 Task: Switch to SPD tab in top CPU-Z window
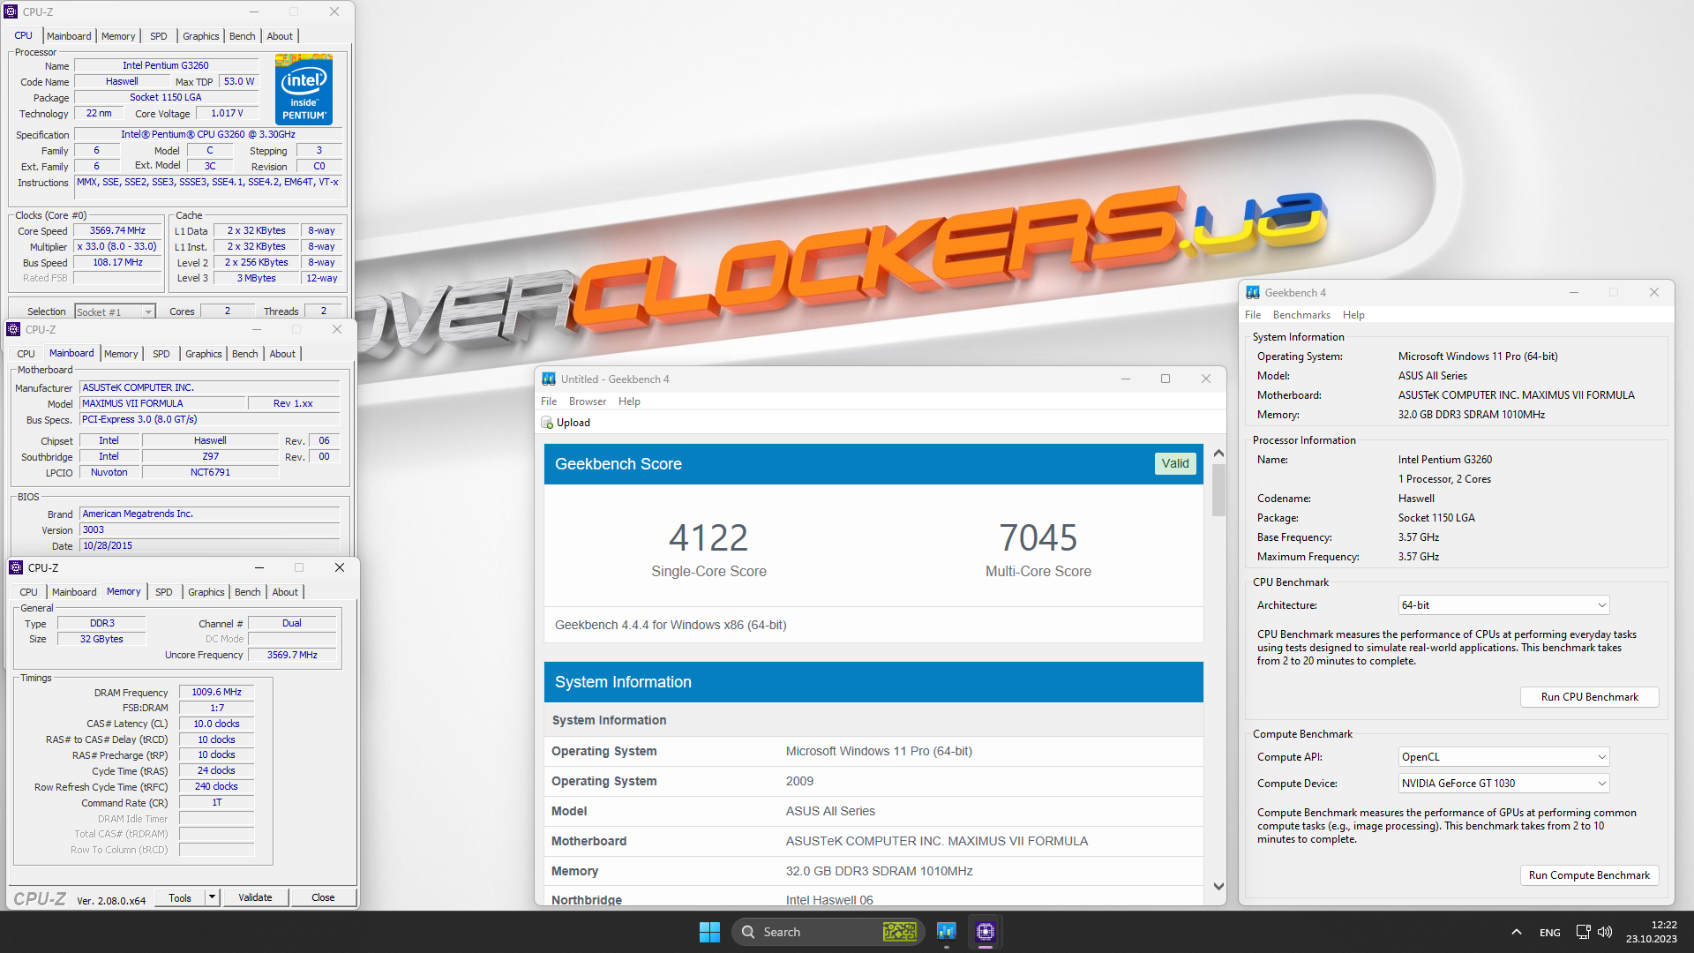[x=159, y=36]
